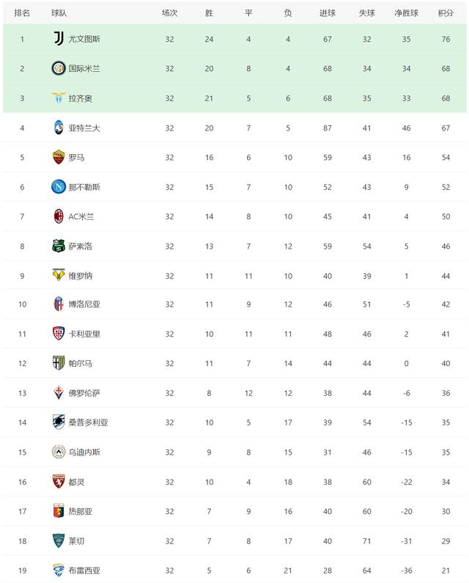Click the 排名 column header
The image size is (469, 583).
(22, 12)
